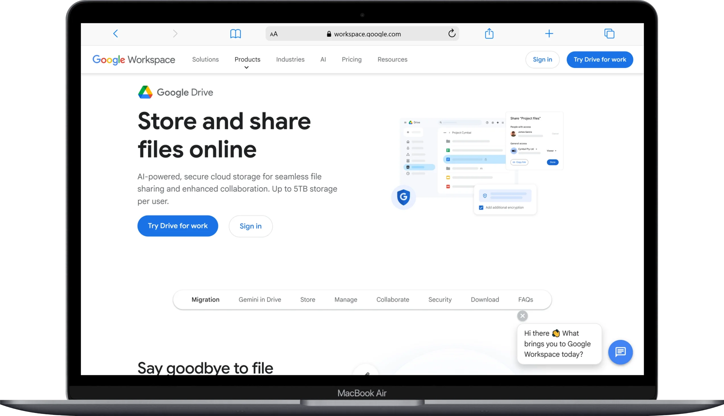Open the Resources menu

tap(392, 59)
